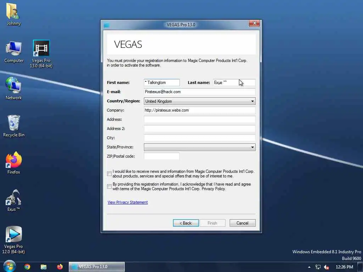This screenshot has width=363, height=272.
Task: Click the < Back button
Action: (186, 223)
